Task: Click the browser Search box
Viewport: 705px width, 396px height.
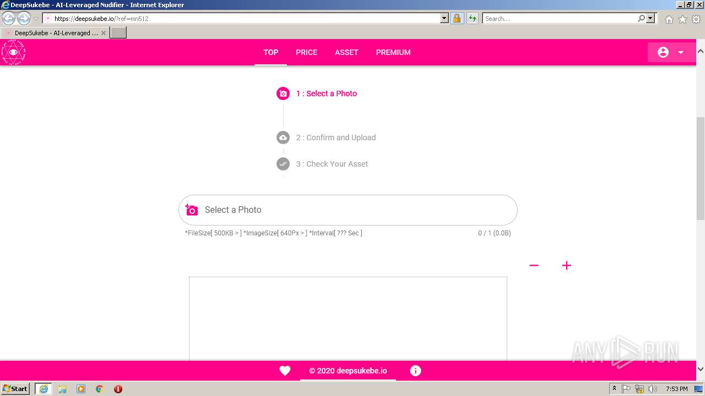Action: (559, 18)
